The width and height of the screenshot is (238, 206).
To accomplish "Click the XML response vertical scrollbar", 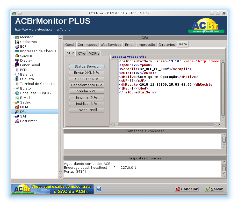I will click(223, 89).
